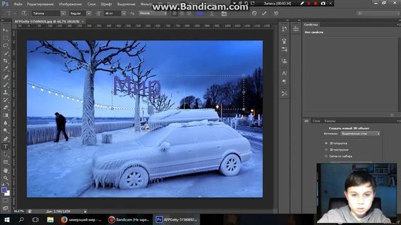Stop the Bandicam recording with the red square

[316, 3]
